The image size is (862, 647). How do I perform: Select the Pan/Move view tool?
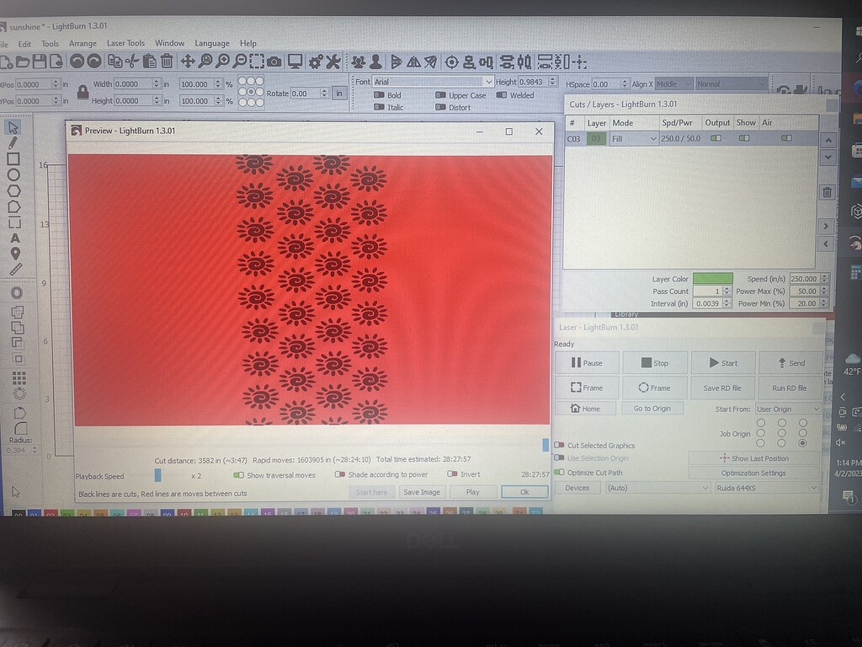click(188, 61)
